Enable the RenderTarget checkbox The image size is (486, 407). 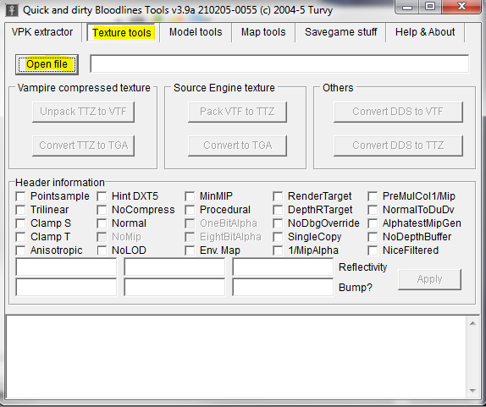pyautogui.click(x=278, y=196)
